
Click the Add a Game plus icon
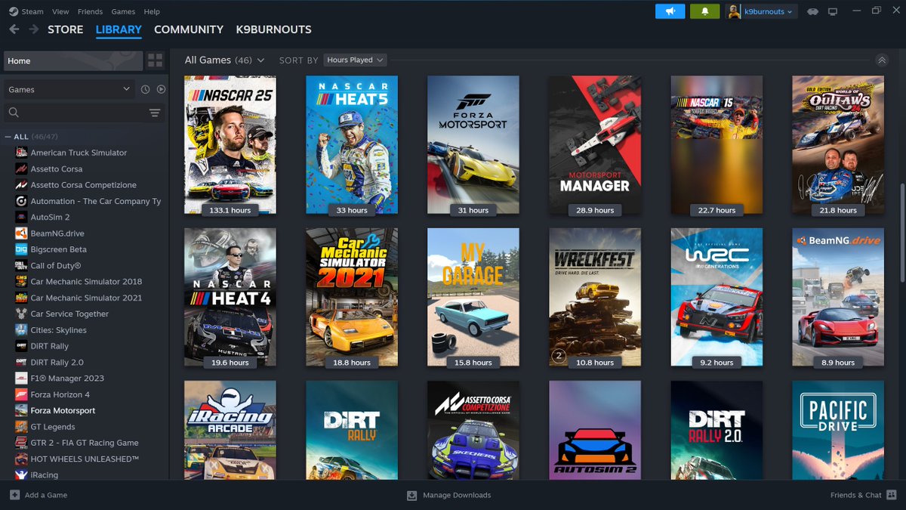pyautogui.click(x=15, y=495)
